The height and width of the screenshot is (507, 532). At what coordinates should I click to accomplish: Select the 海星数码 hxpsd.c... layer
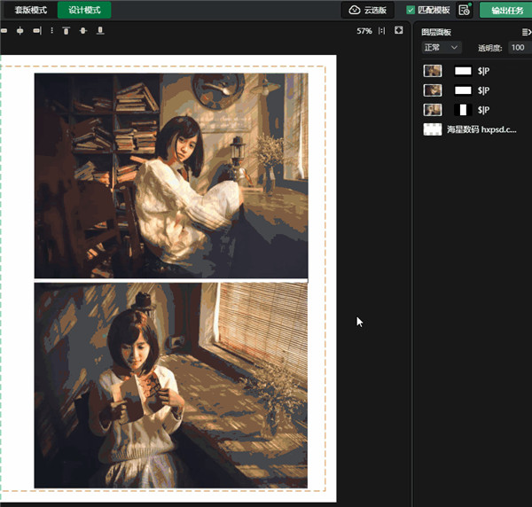(475, 129)
